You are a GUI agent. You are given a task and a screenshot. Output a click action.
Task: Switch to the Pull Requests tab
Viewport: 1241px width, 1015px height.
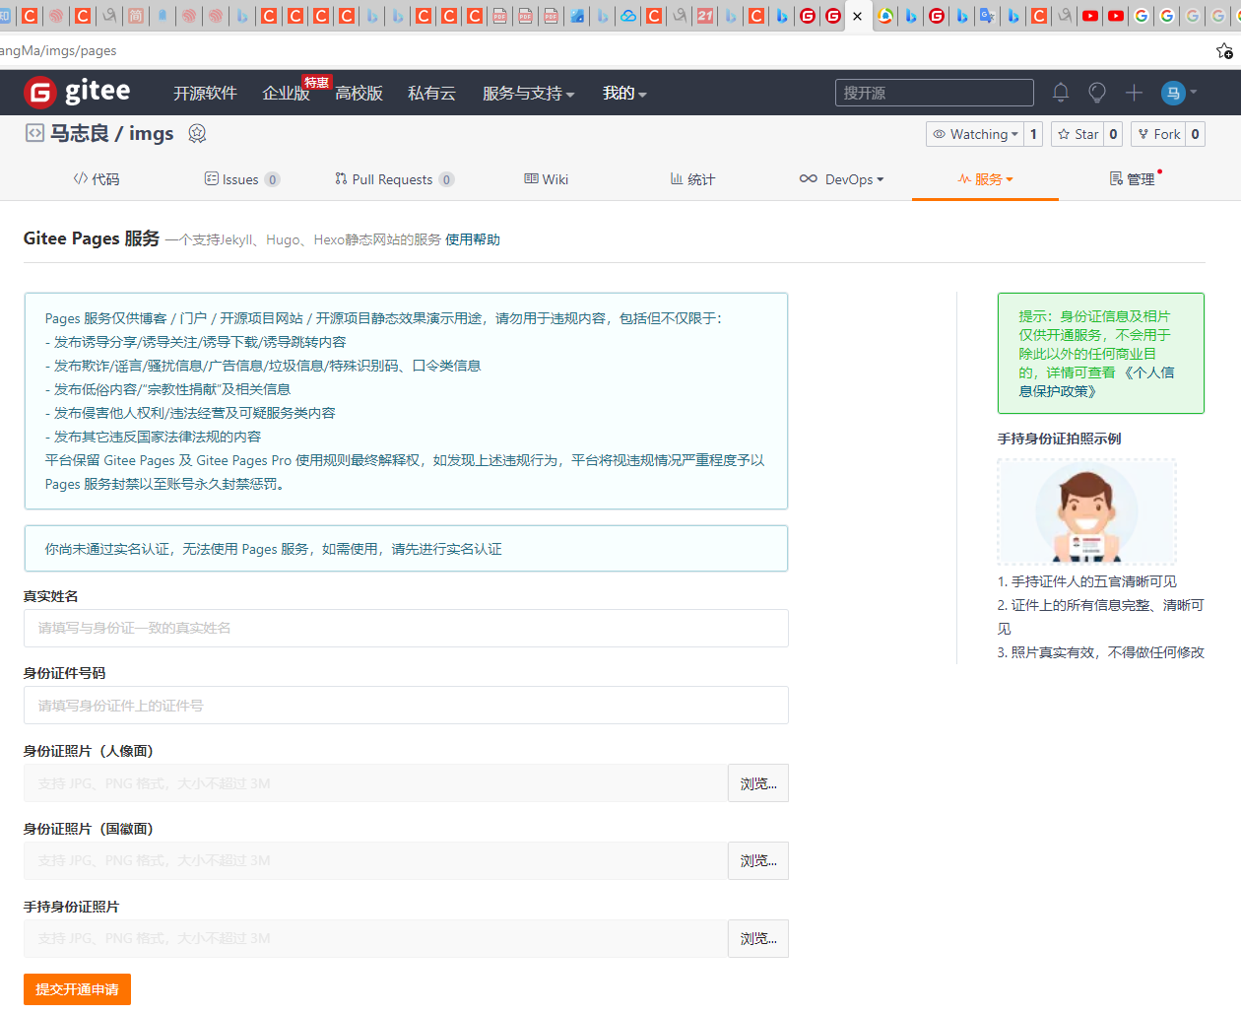click(393, 178)
